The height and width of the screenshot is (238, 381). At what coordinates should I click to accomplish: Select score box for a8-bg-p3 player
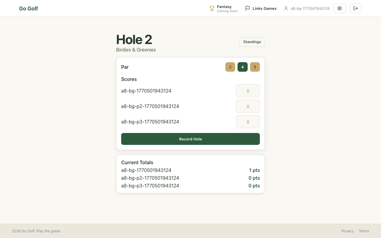(248, 122)
